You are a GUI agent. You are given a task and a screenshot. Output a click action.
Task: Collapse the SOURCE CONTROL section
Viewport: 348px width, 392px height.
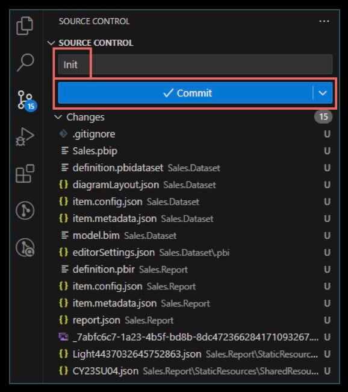pyautogui.click(x=51, y=43)
